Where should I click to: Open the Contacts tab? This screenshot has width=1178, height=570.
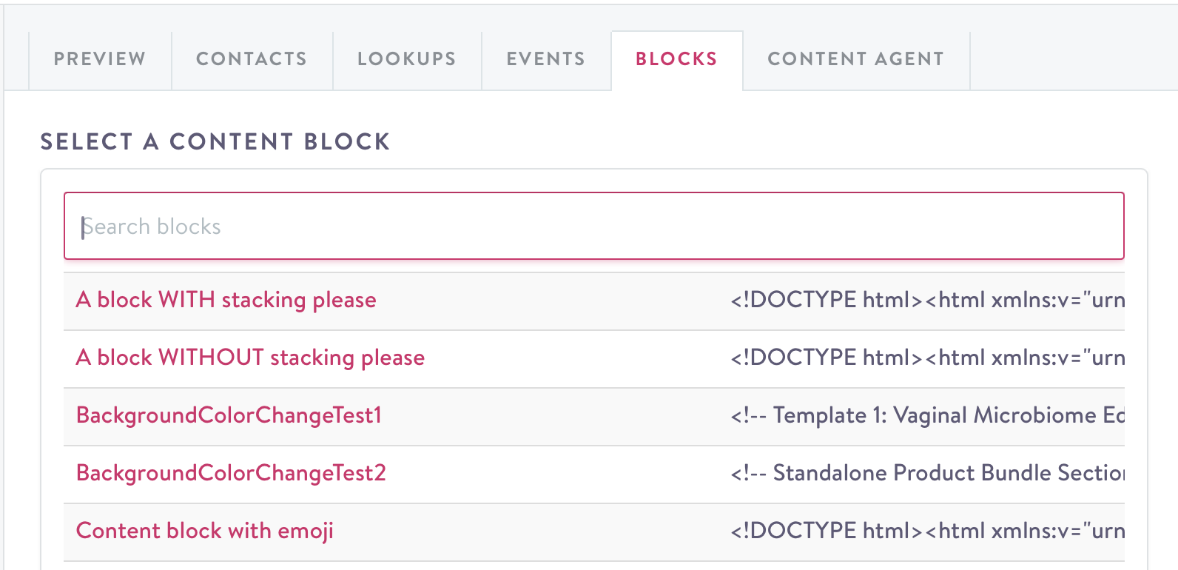[x=252, y=59]
